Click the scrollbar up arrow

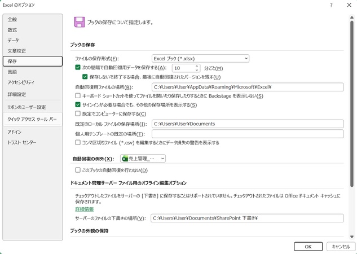click(x=352, y=17)
